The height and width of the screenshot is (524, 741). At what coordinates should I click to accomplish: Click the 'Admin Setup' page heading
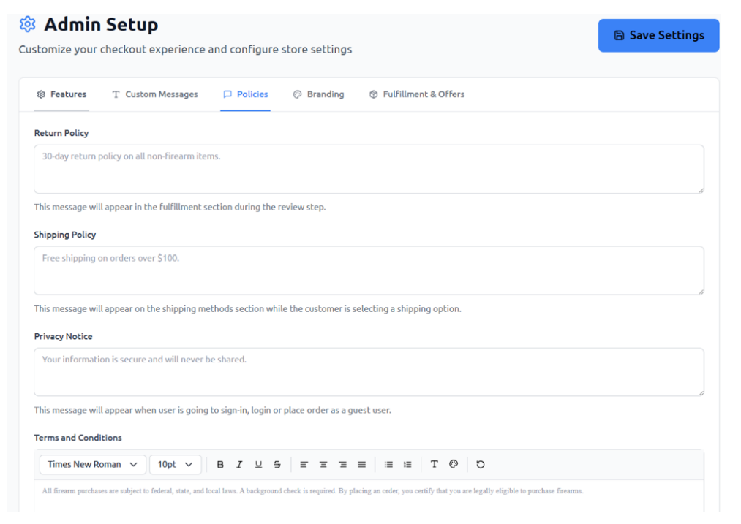101,25
